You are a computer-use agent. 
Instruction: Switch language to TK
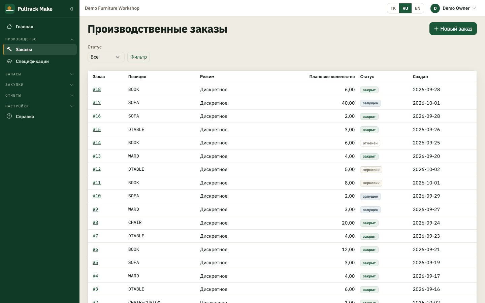pyautogui.click(x=393, y=8)
